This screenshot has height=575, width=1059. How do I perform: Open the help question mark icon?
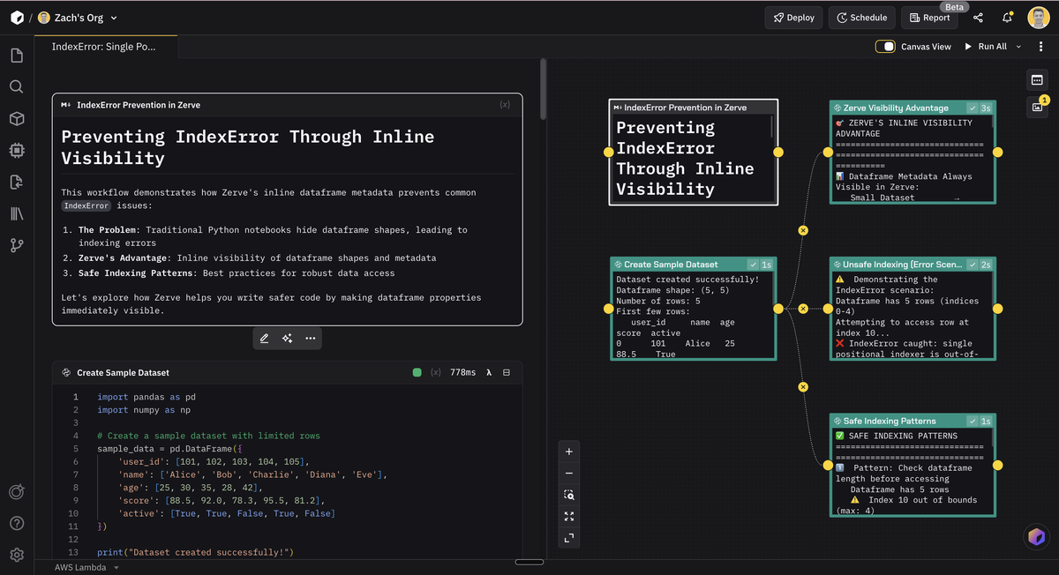tap(17, 523)
